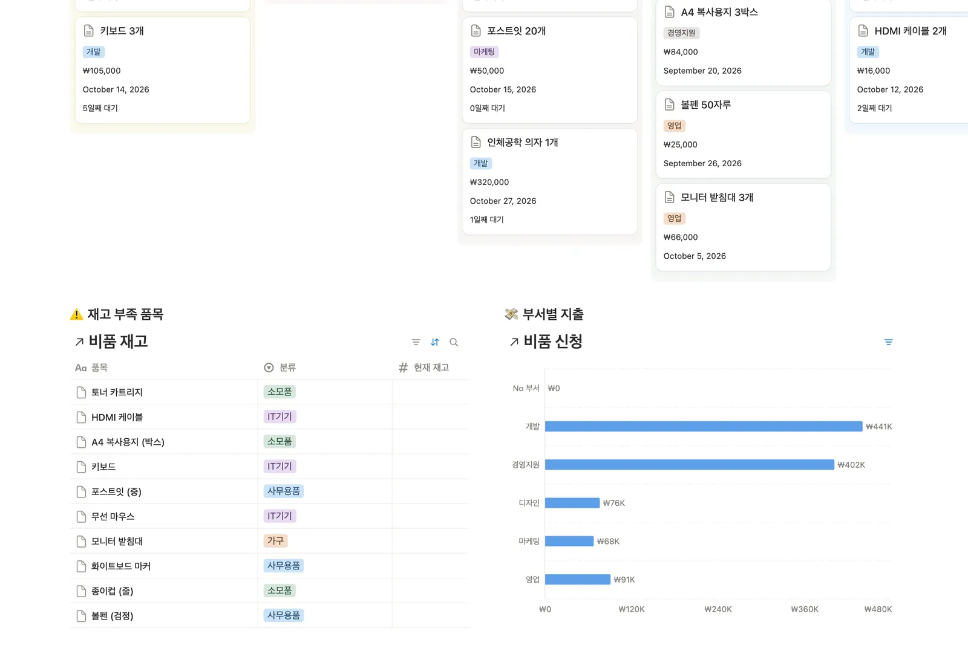Click the 현재 재고 column header

click(431, 367)
